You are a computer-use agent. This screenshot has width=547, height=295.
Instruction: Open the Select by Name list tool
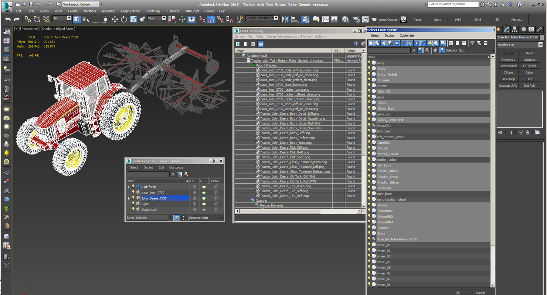tap(86, 20)
